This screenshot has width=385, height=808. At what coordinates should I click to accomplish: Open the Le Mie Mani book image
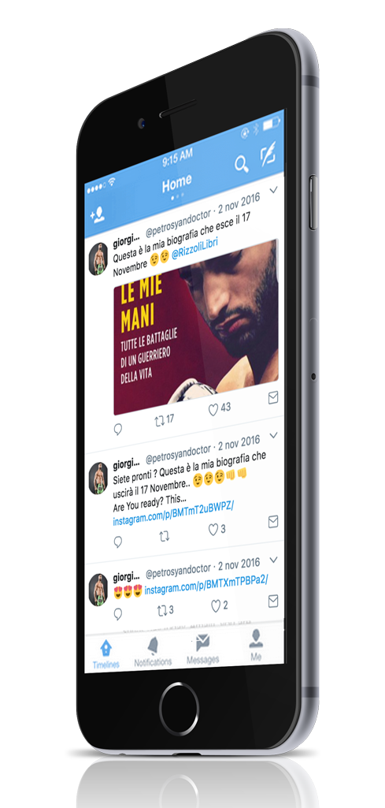click(195, 326)
